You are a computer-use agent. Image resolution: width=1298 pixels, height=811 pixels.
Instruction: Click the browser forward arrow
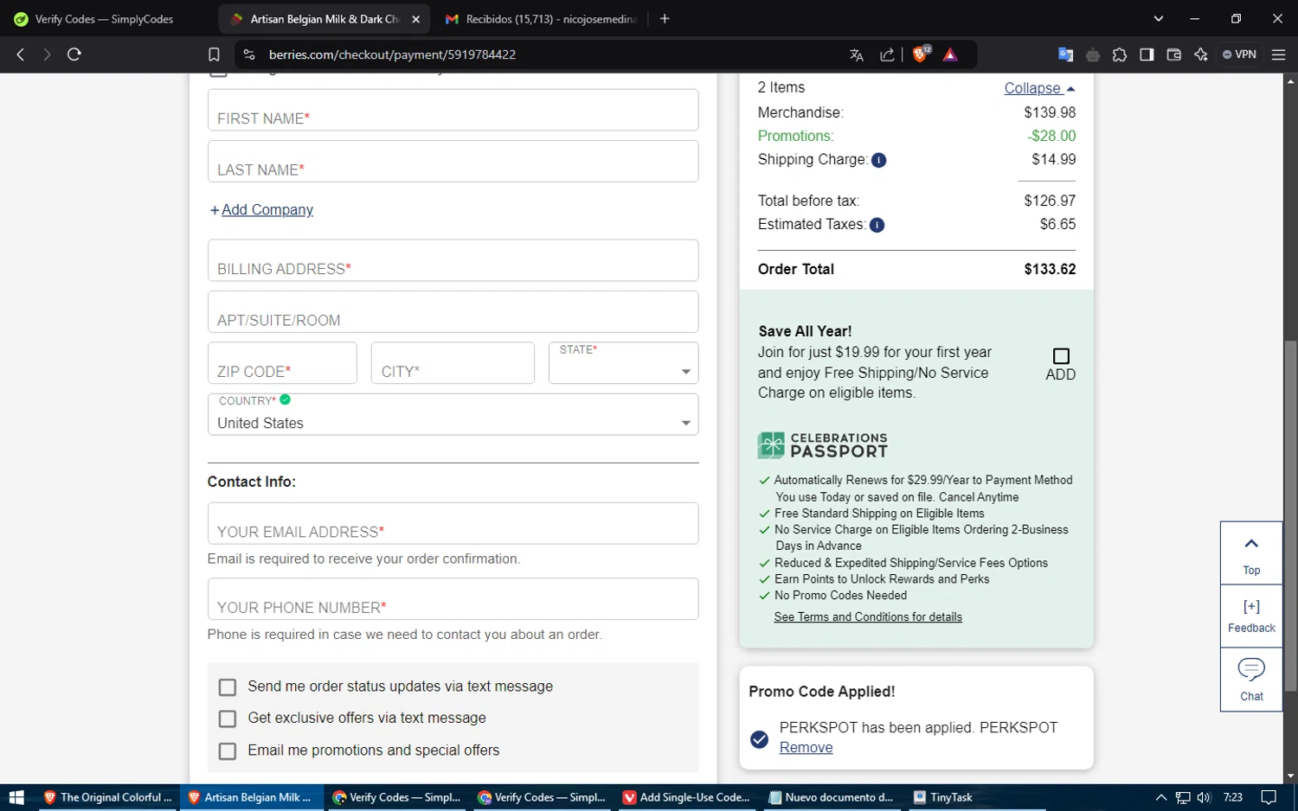pyautogui.click(x=47, y=54)
